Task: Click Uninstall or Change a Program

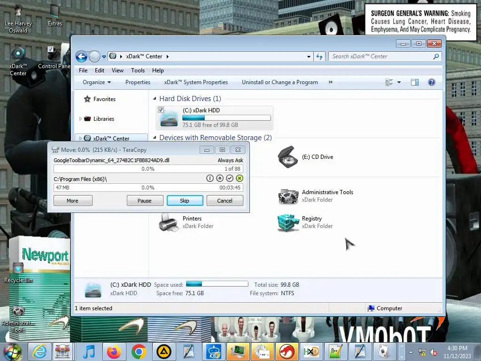Action: [x=280, y=82]
